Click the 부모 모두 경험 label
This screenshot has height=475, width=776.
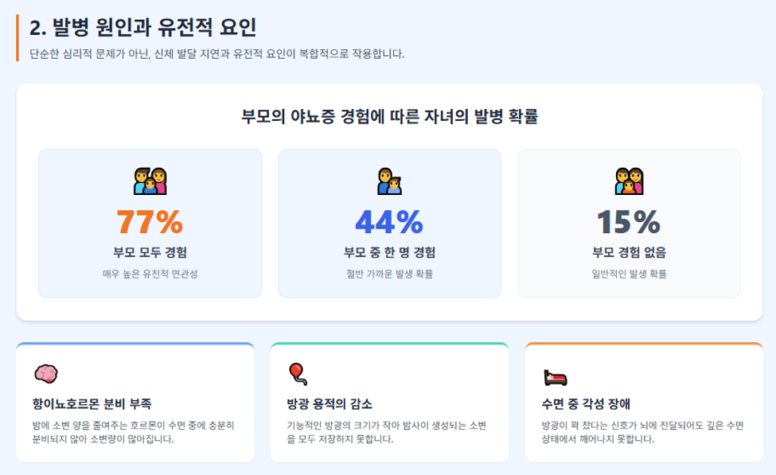pyautogui.click(x=150, y=252)
